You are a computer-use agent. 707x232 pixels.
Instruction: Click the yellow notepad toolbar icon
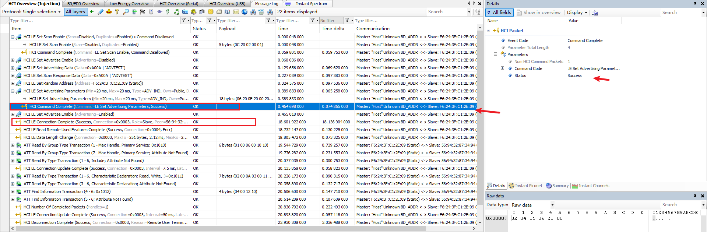coord(236,12)
